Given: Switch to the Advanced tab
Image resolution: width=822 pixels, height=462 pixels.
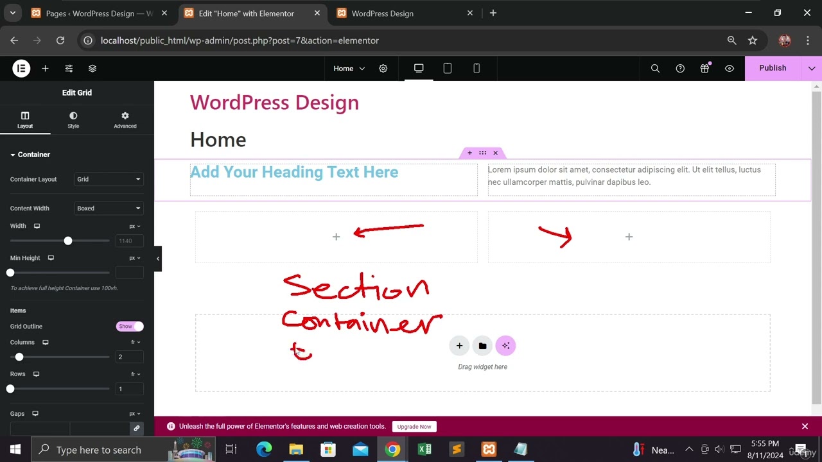Looking at the screenshot, I should click(125, 120).
